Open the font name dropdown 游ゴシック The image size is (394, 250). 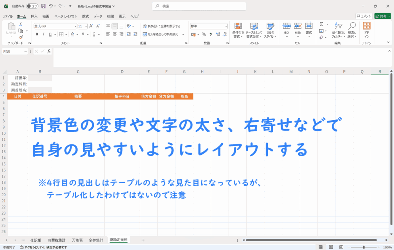click(55, 26)
